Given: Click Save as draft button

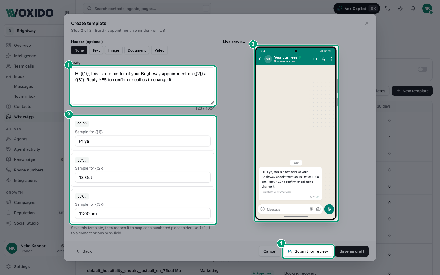Looking at the screenshot, I should tap(352, 251).
